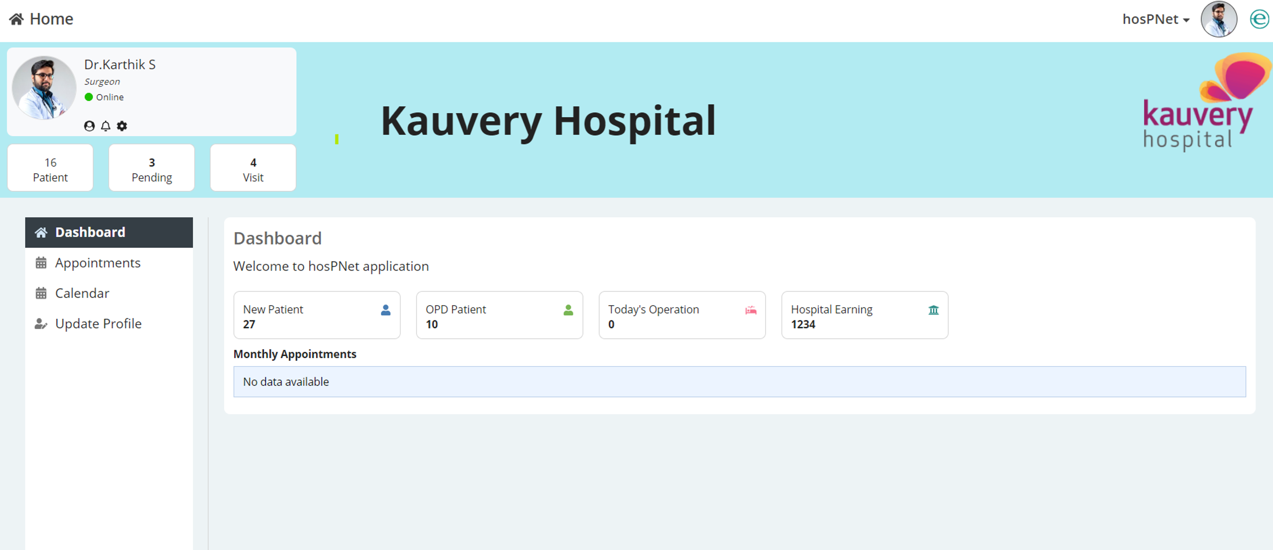Select the 3 Pending card
The width and height of the screenshot is (1273, 550).
(x=152, y=168)
